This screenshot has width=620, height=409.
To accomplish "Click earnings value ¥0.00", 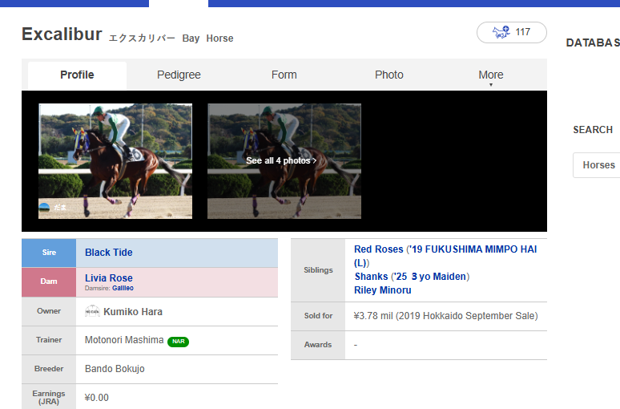I will pyautogui.click(x=96, y=398).
